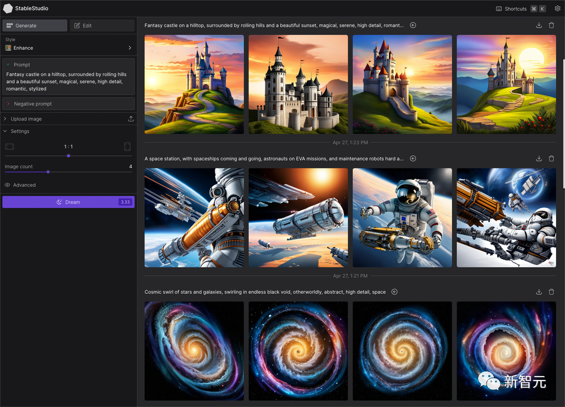Switch to the Edit tab

[102, 25]
